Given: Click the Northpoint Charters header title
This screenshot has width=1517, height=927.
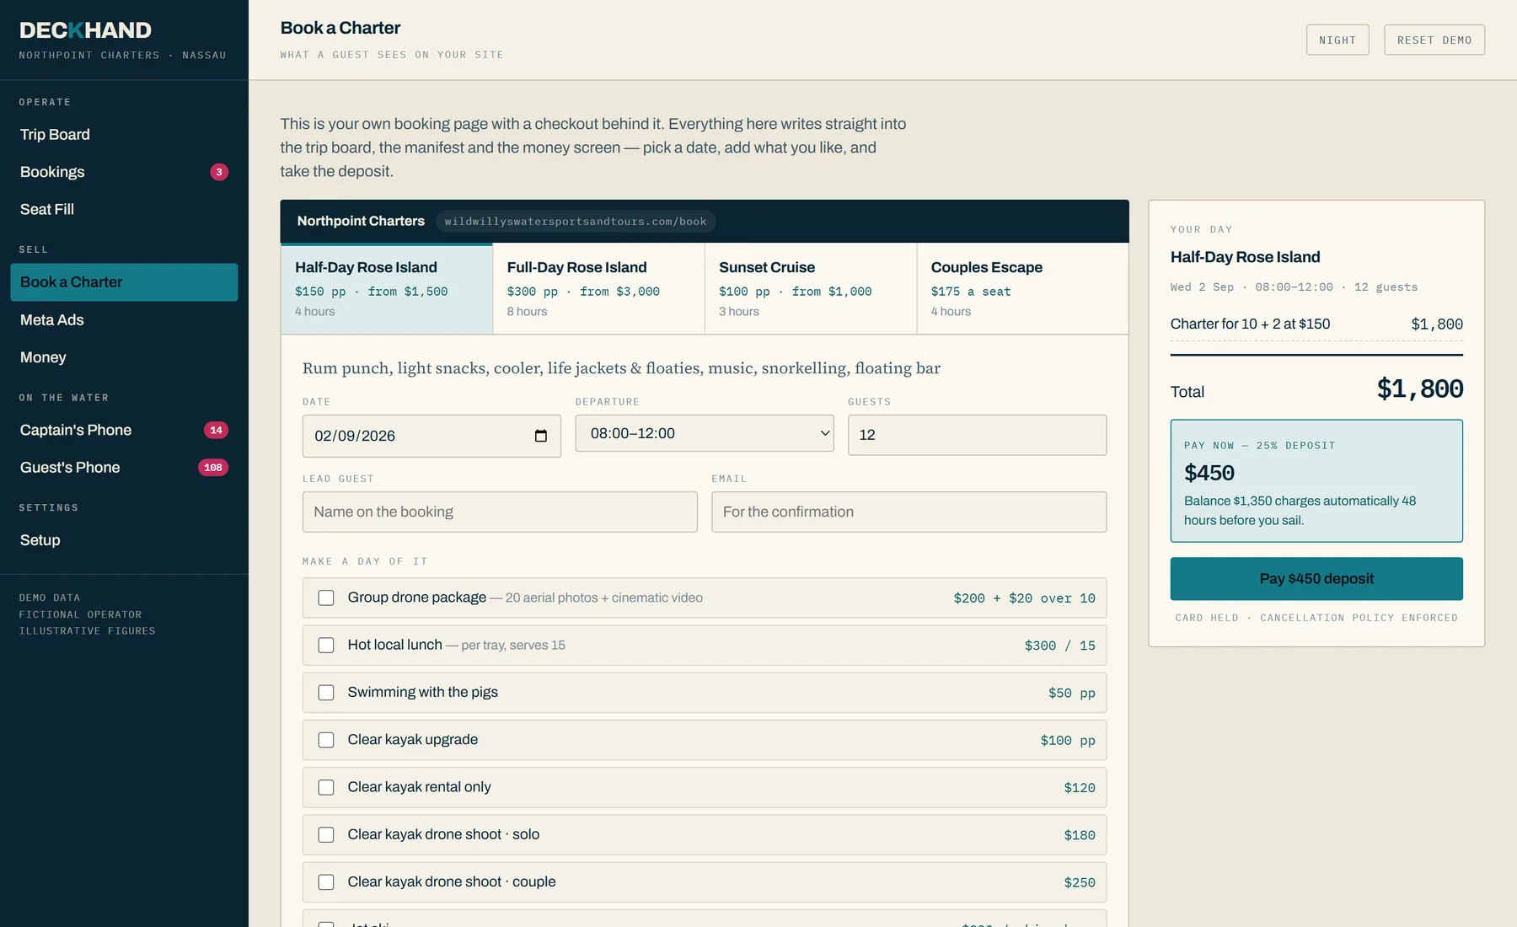Looking at the screenshot, I should click(x=361, y=221).
